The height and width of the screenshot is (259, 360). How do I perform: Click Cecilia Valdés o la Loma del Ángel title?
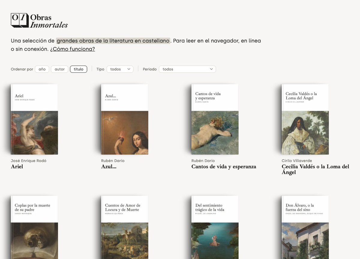[x=315, y=169]
